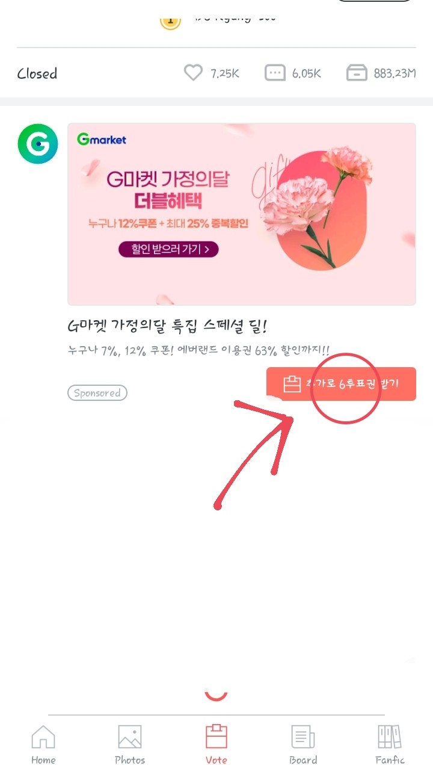Tap the Sponsored label badge
433x765 pixels.
pos(97,393)
